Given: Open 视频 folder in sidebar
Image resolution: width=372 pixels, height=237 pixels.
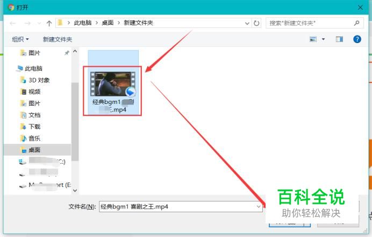Looking at the screenshot, I should coord(30,92).
